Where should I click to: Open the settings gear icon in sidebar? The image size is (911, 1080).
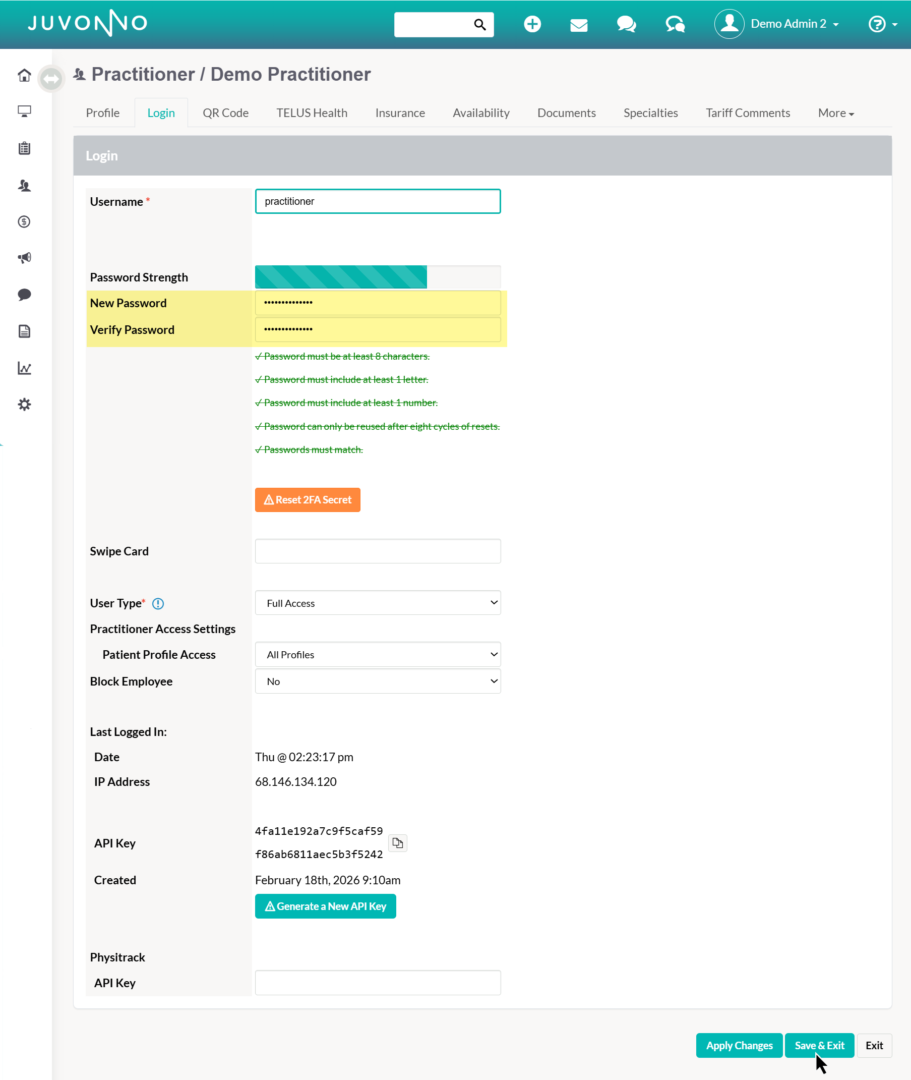[24, 404]
